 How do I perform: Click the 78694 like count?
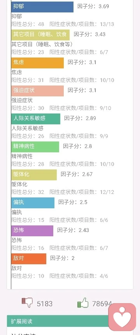click(x=102, y=304)
